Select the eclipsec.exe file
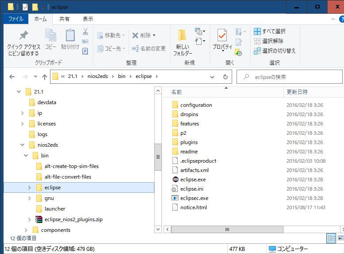 click(190, 198)
